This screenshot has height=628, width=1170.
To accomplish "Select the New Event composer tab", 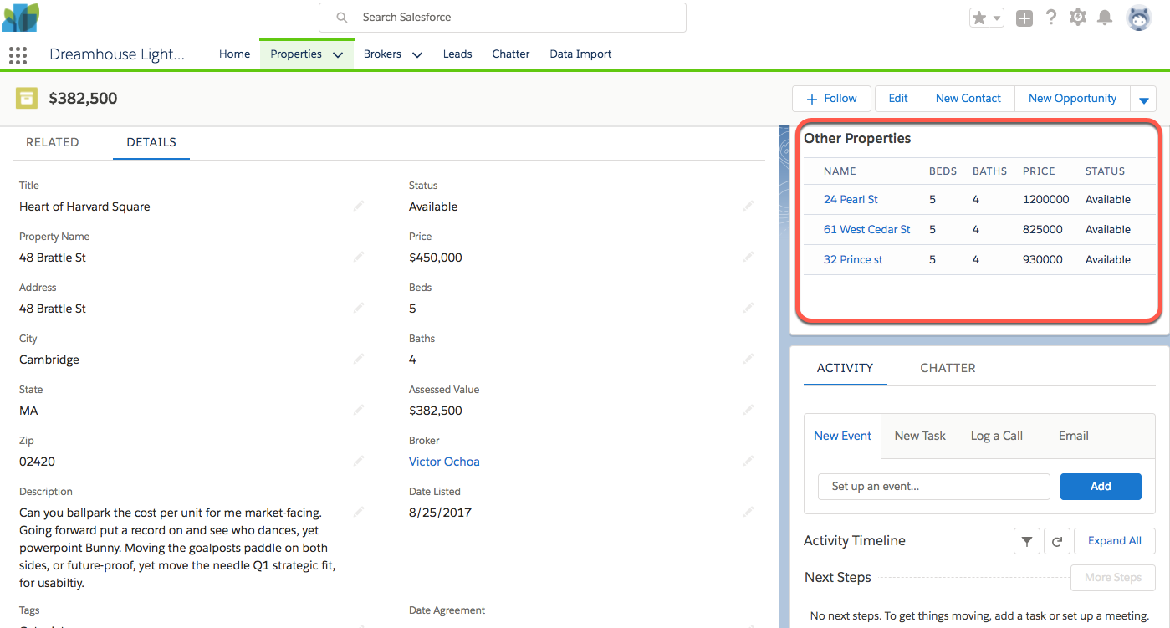I will [842, 436].
